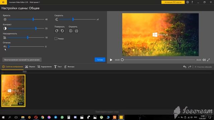This screenshot has height=120, width=214.
Task: Click the saturation icon
Action: point(5,38)
